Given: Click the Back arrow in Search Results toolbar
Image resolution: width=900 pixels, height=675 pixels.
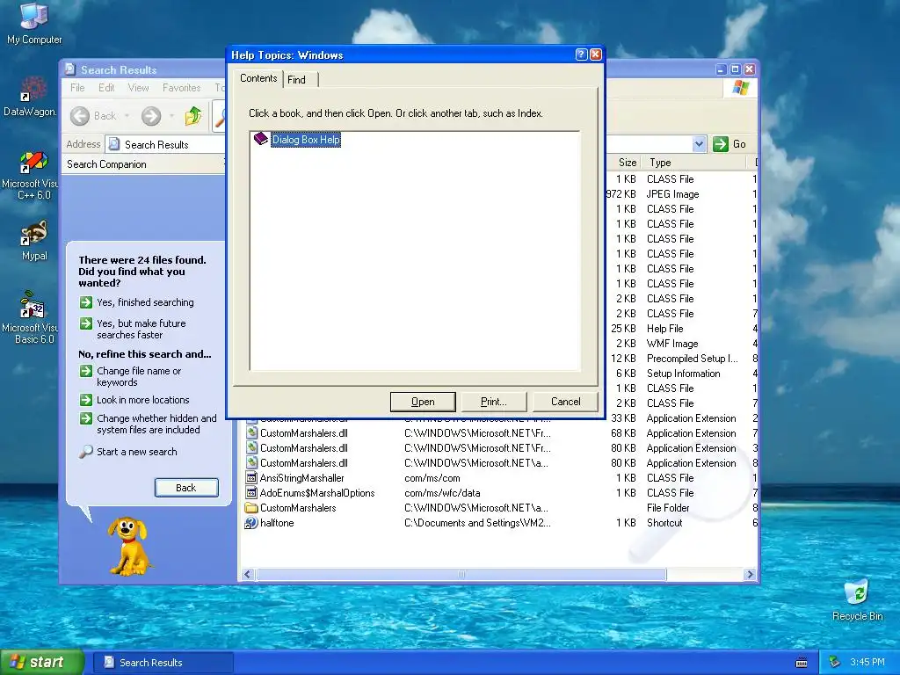Looking at the screenshot, I should click(80, 116).
